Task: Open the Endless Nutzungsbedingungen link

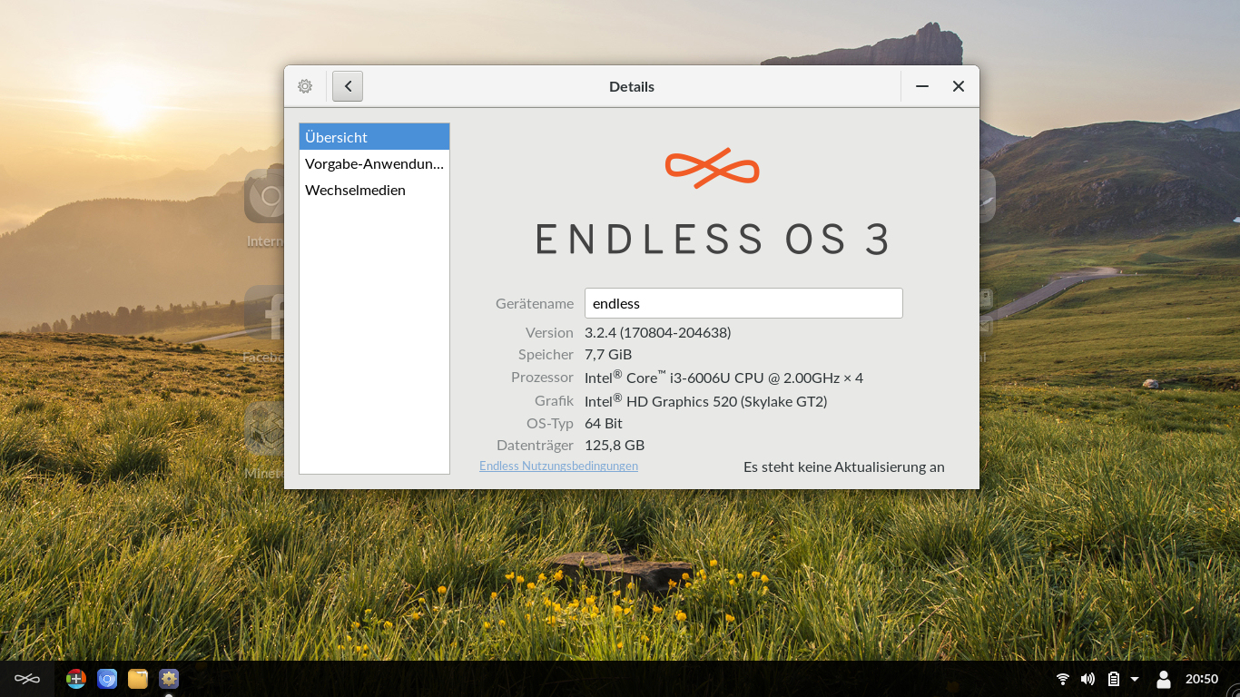Action: 558,466
